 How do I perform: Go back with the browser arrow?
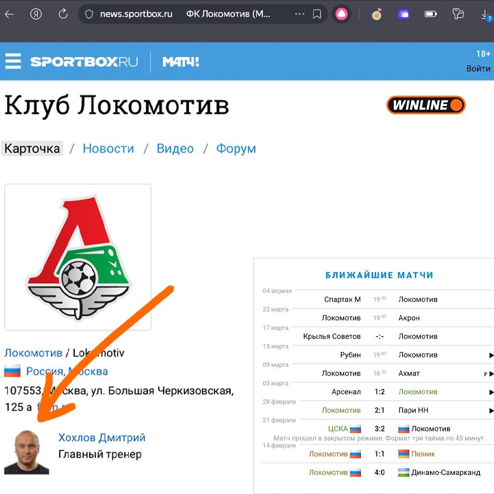tap(9, 14)
